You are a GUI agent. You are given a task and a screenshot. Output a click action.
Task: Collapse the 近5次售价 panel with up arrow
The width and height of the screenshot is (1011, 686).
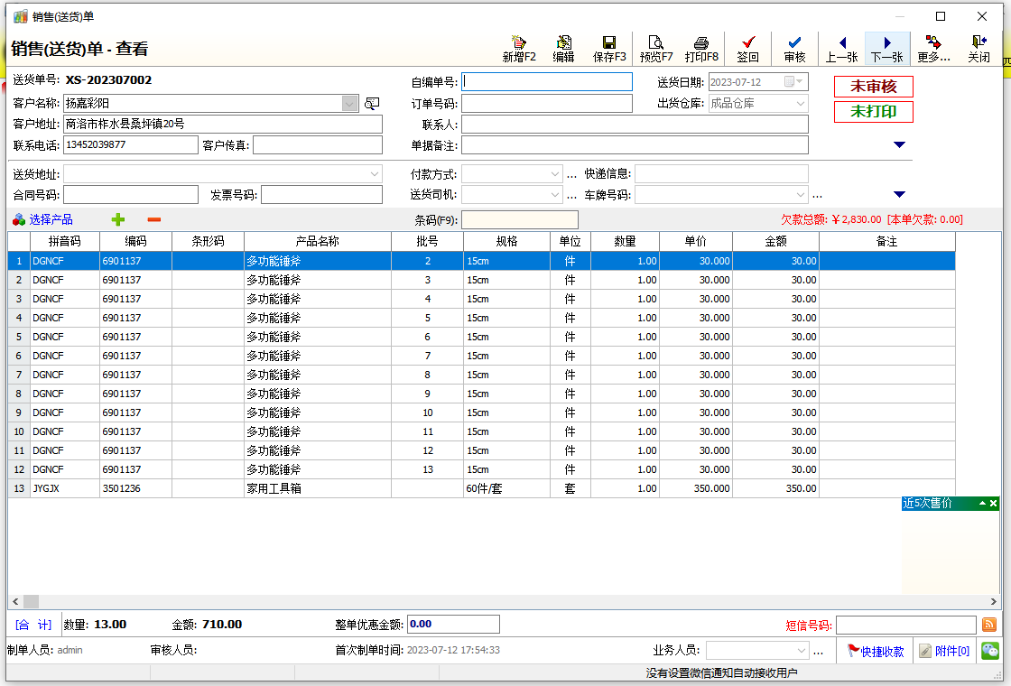click(x=983, y=504)
